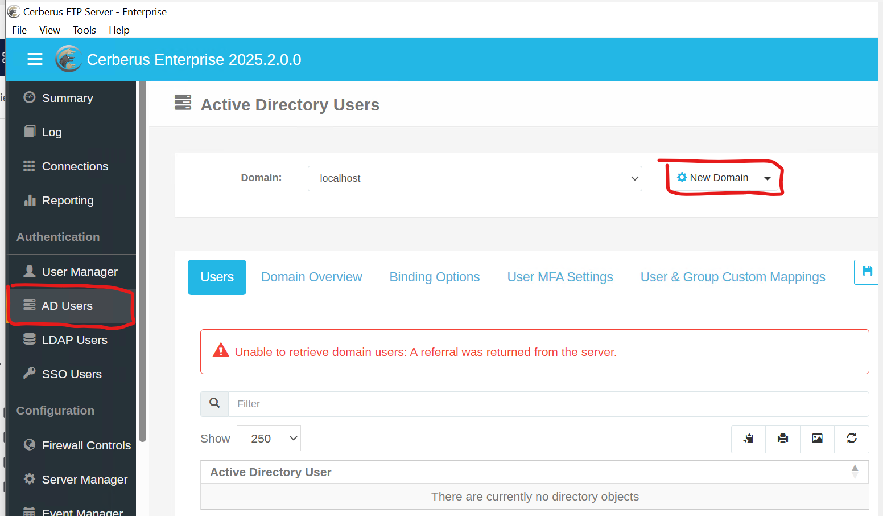Open User & Group Custom Mappings tab
Screen dimensions: 883x516
click(733, 277)
